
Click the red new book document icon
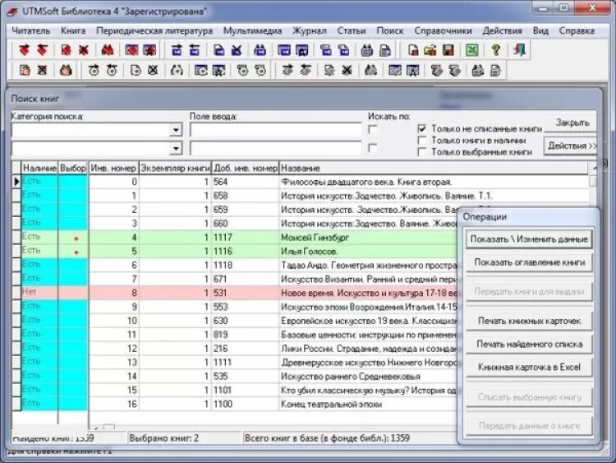tap(66, 50)
